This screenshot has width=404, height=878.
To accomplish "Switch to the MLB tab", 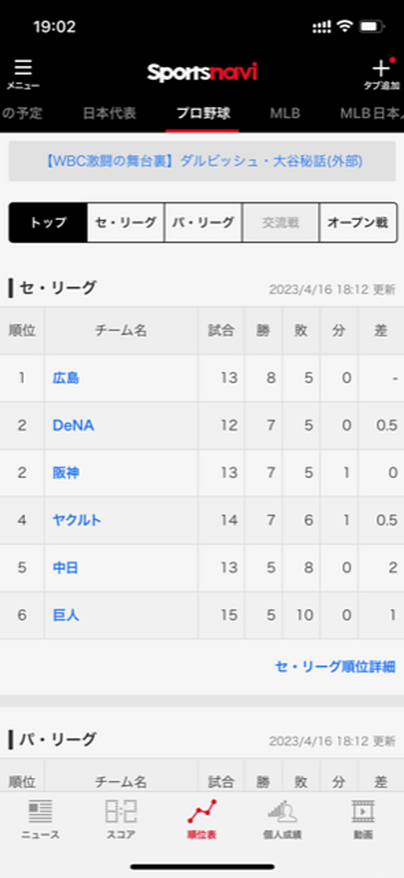I will [285, 113].
